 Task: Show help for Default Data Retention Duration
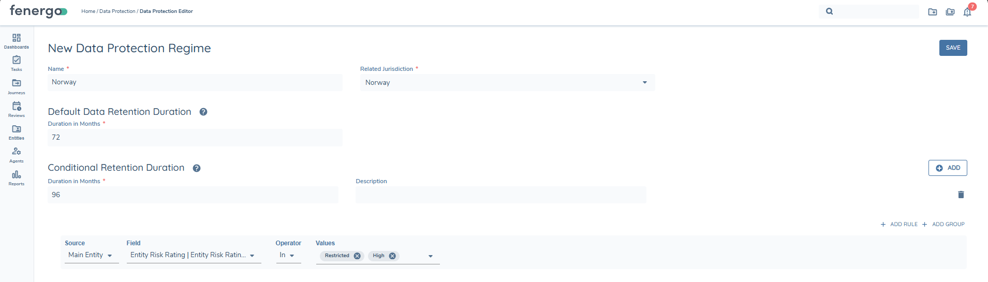point(203,112)
